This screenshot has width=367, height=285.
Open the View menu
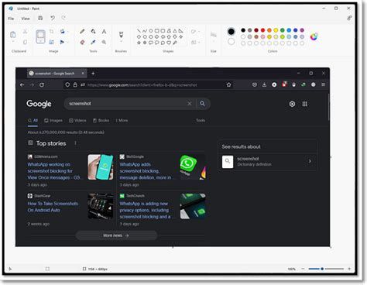coord(26,19)
